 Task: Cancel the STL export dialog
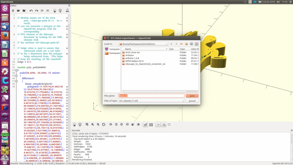tap(192, 100)
